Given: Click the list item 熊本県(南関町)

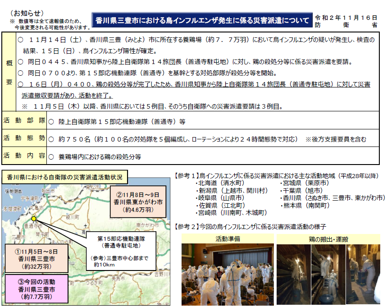Looking at the screenshot, I should click(305, 206).
